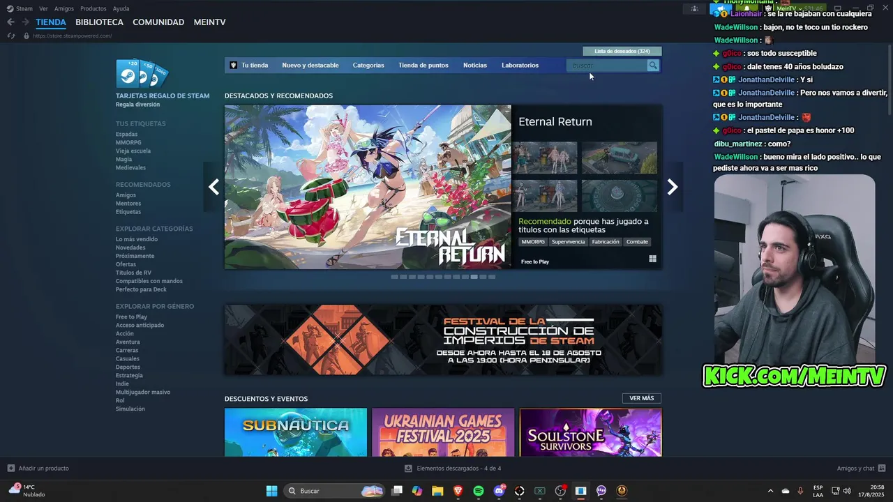Open the Ukrainian Games Festival 2025 tile

coord(443,432)
